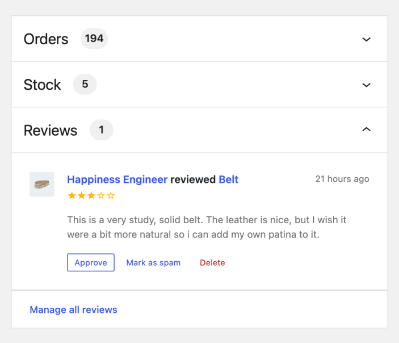
Task: Click the review comment text
Action: (x=207, y=227)
